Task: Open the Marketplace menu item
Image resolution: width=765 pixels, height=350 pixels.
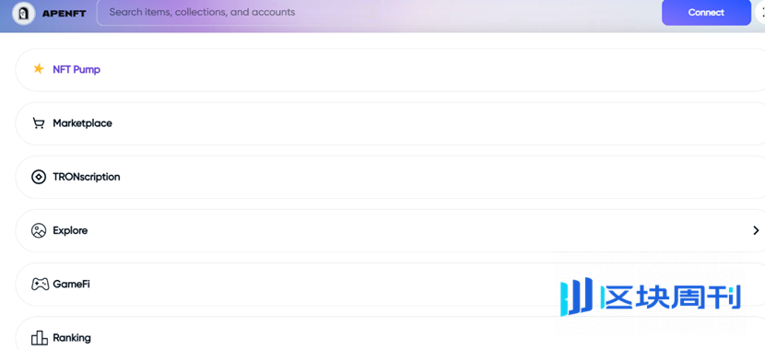Action: coord(390,123)
